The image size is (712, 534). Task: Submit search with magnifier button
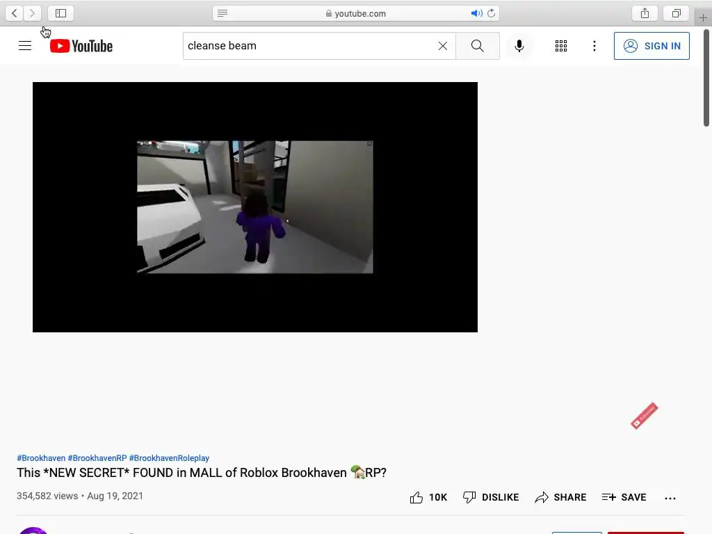(x=477, y=46)
